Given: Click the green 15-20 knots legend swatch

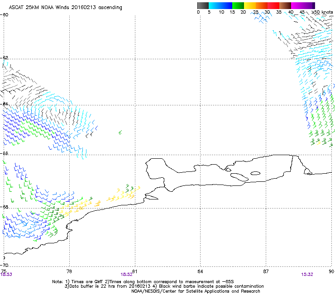Looking at the screenshot, I should 238,5.
